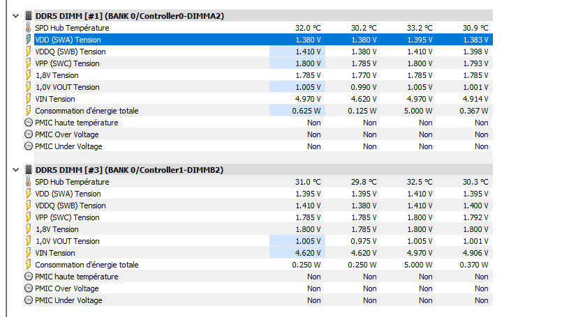Image resolution: width=562 pixels, height=317 pixels.
Task: Click the 1.792 V average VPP value
Action: [x=475, y=217]
